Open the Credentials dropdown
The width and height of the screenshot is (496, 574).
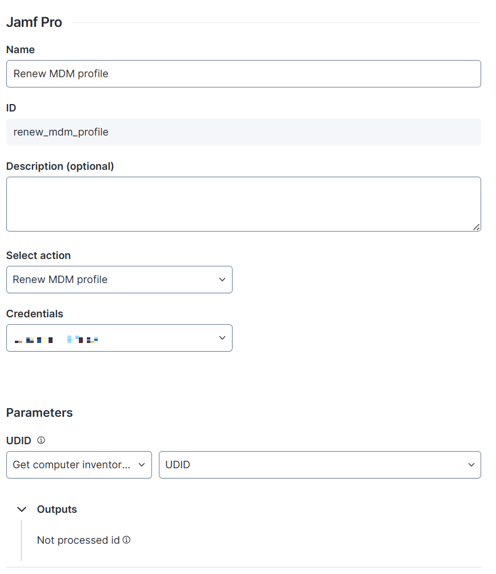pyautogui.click(x=119, y=338)
